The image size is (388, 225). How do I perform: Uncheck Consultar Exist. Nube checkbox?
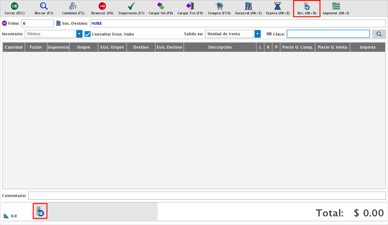click(88, 34)
